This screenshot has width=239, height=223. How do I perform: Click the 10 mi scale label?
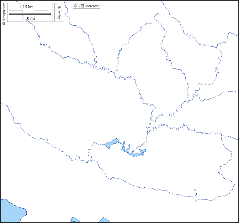pyautogui.click(x=30, y=18)
